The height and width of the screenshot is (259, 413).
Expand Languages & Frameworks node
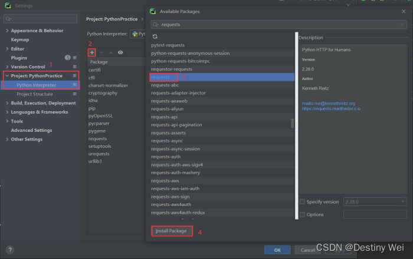7,112
